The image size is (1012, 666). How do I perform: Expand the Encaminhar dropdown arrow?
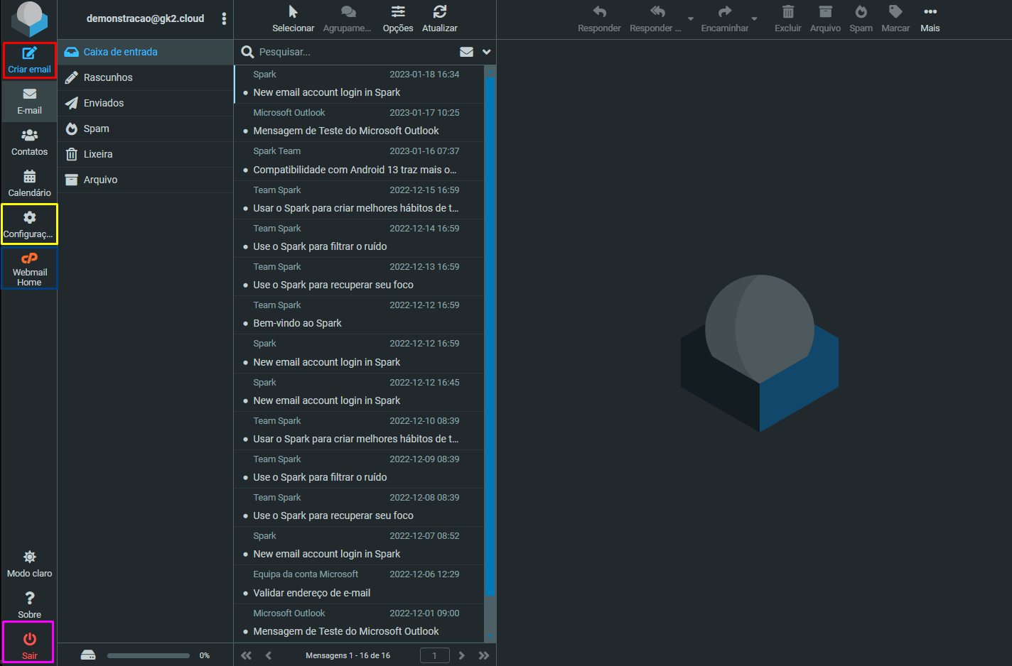tap(754, 19)
